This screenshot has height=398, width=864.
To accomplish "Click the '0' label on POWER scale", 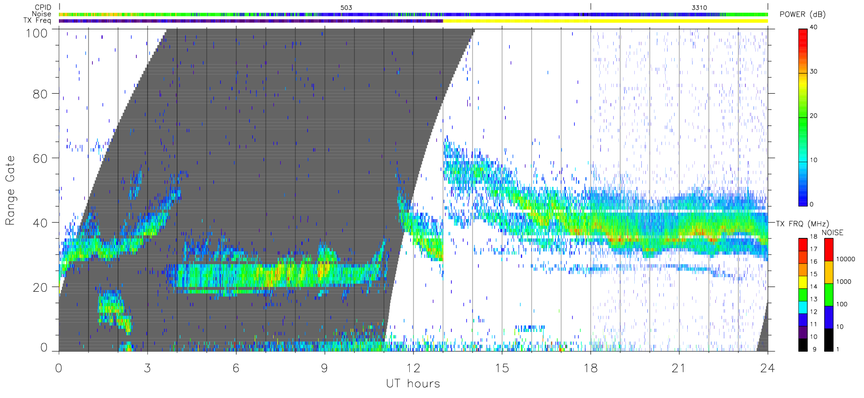I will (x=811, y=204).
